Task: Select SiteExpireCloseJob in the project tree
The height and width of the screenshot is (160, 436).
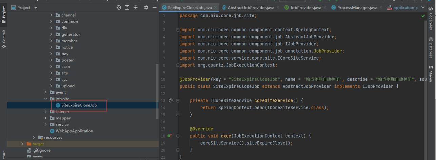Action: 79,105
